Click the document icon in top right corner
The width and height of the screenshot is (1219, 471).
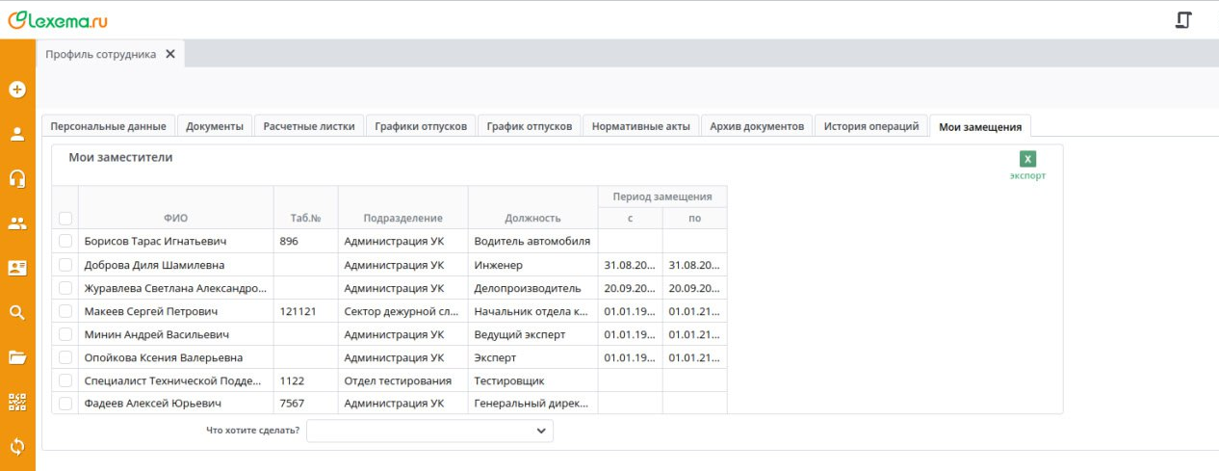pos(1183,20)
